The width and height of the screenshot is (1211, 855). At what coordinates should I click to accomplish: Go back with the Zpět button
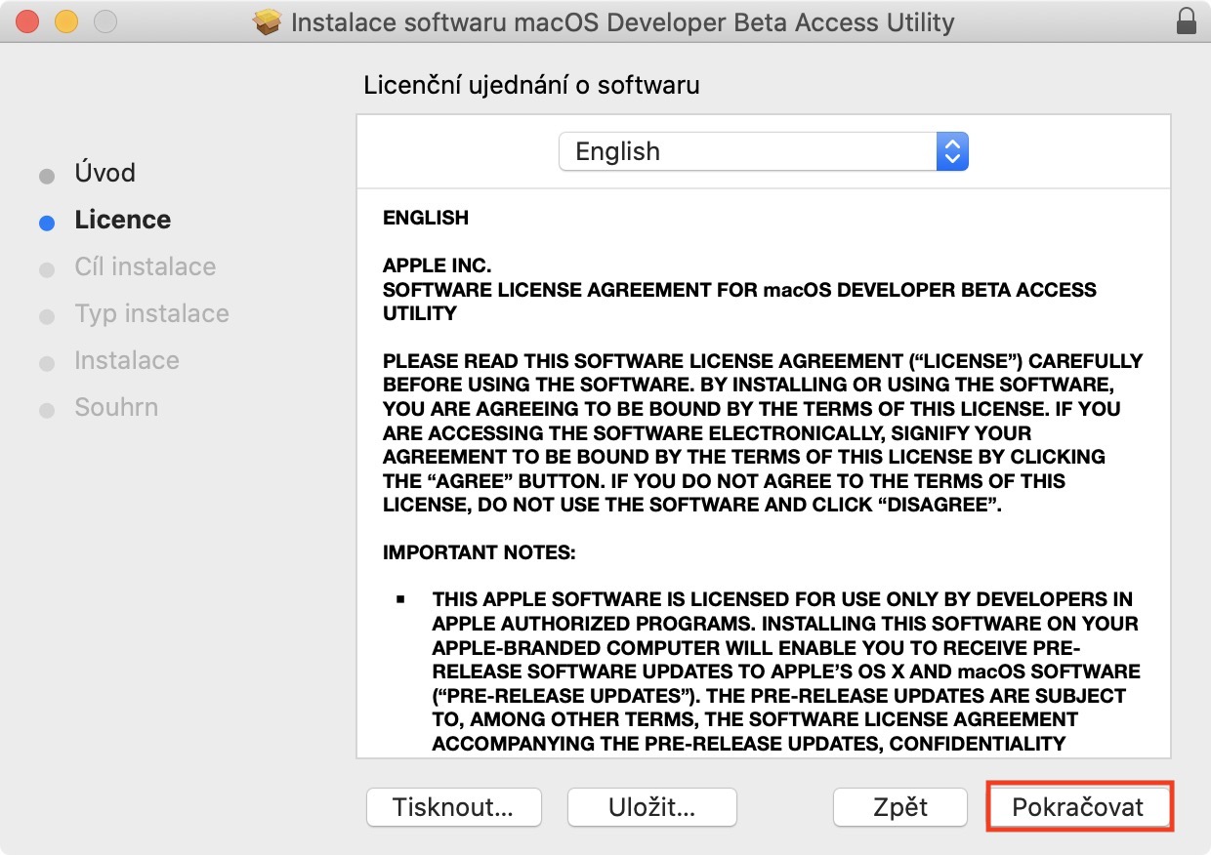[x=900, y=807]
